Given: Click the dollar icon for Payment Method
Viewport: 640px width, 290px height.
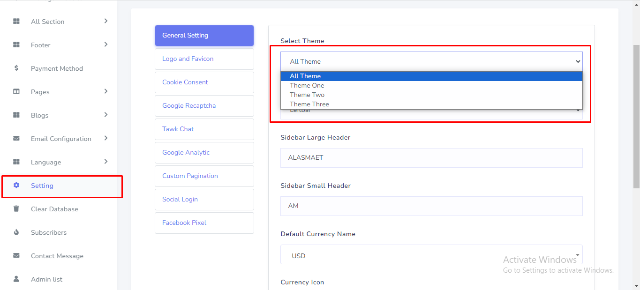Looking at the screenshot, I should point(16,68).
